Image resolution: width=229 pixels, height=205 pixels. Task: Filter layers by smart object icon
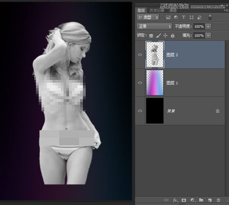pyautogui.click(x=199, y=17)
